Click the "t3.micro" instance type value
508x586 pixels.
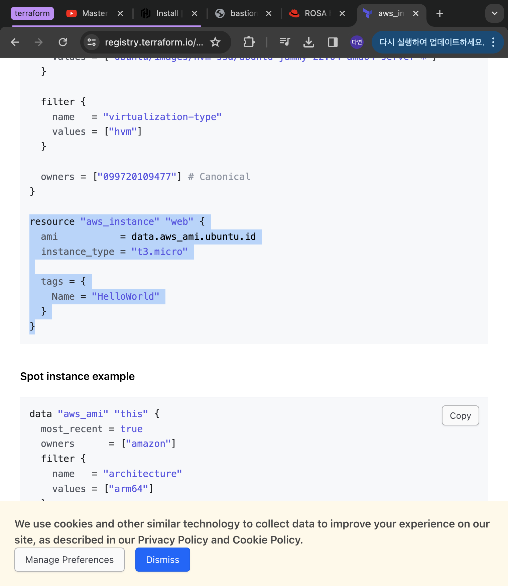[x=159, y=252]
